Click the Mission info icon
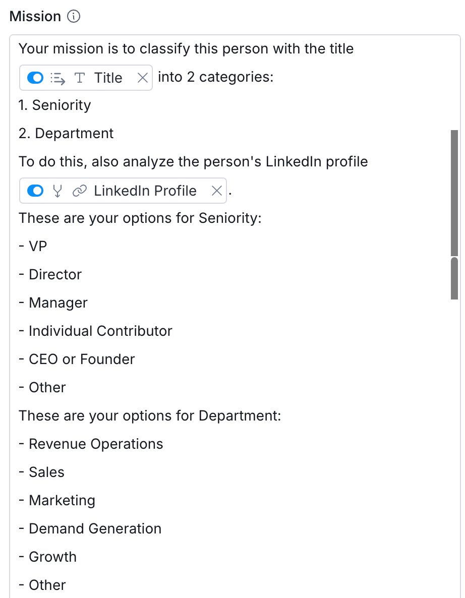Image resolution: width=465 pixels, height=598 pixels. tap(74, 17)
